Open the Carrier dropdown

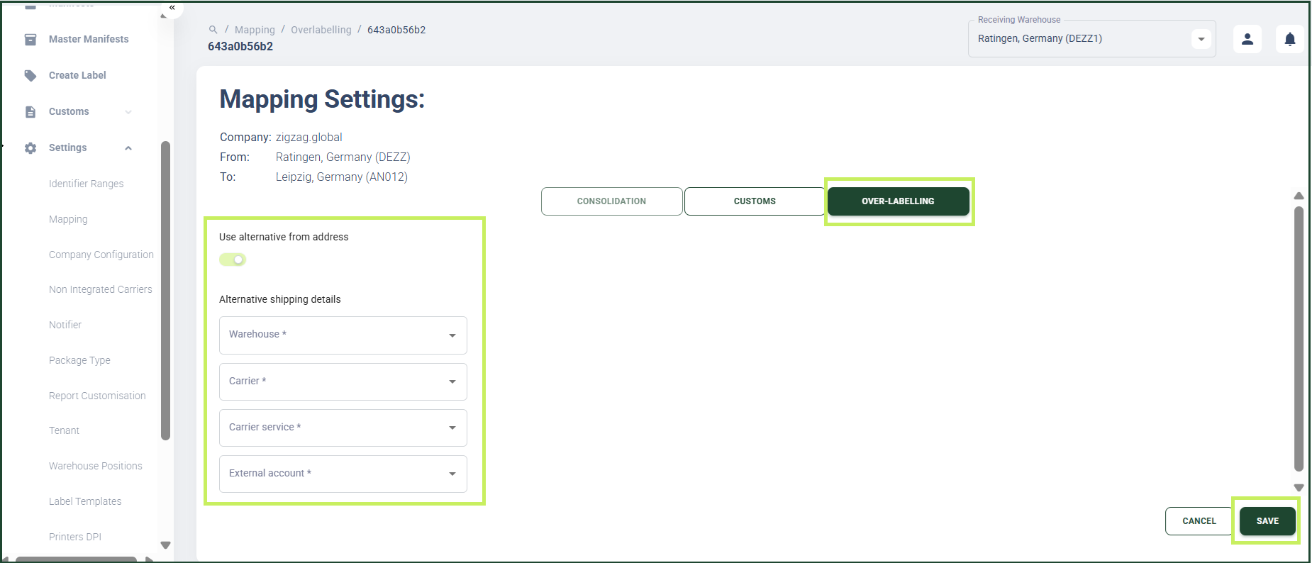coord(343,381)
